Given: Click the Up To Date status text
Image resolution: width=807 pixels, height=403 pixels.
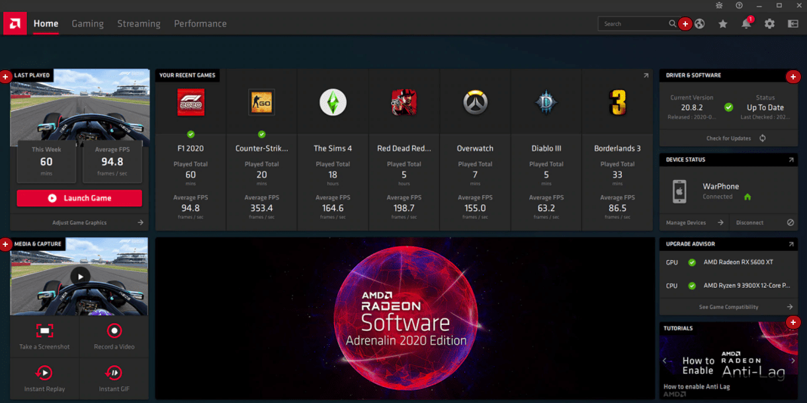Looking at the screenshot, I should point(765,107).
